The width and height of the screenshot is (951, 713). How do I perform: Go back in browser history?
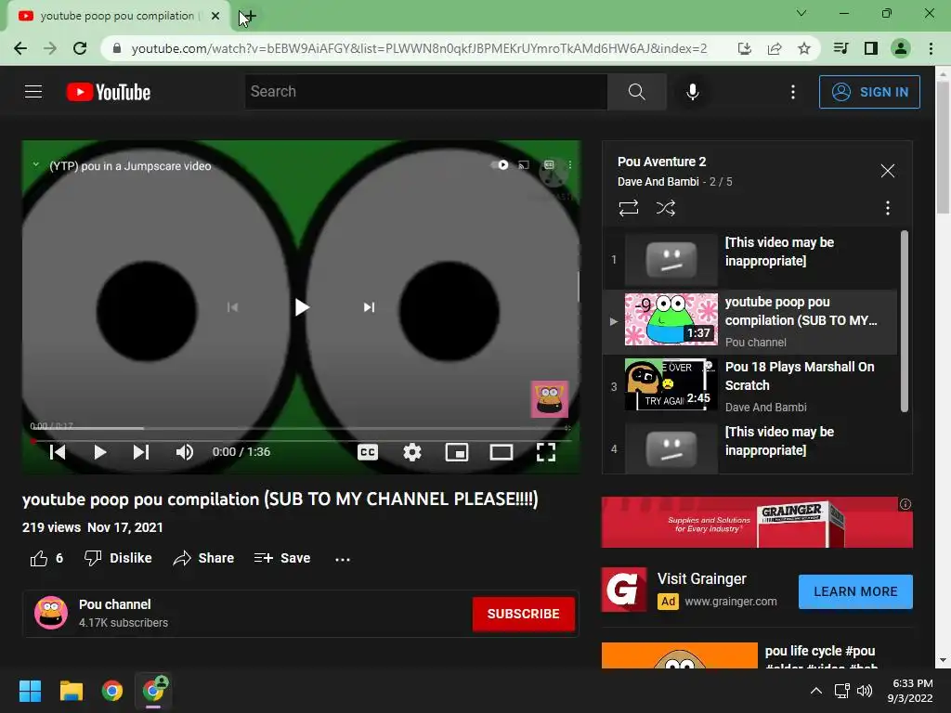click(20, 48)
